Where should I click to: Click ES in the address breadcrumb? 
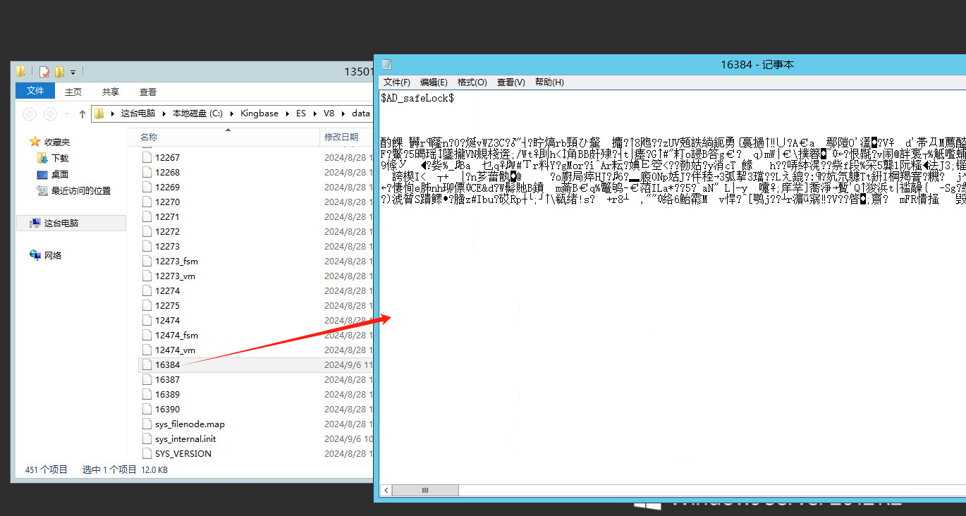[x=301, y=113]
